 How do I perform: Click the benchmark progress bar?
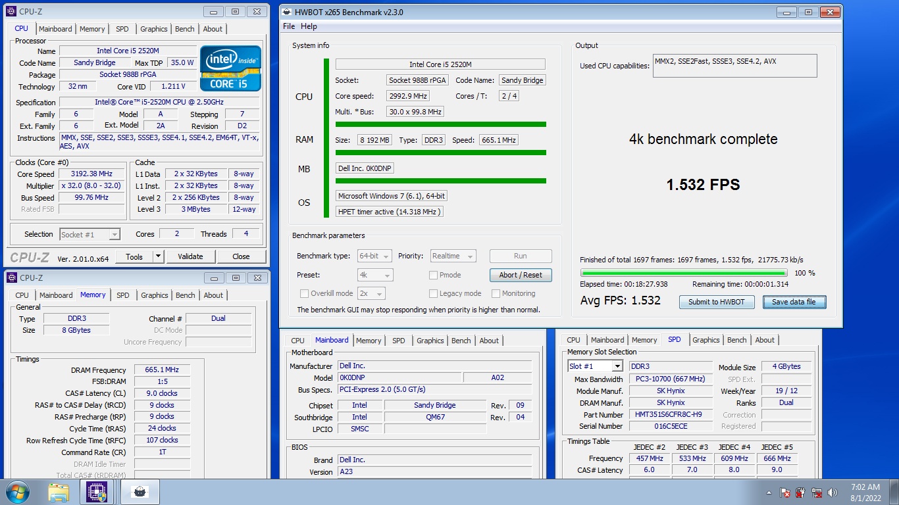tap(684, 273)
